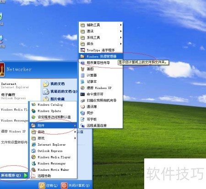This screenshot has width=206, height=189.
Task: Click the 同步 sync icon
Action: pos(82,113)
